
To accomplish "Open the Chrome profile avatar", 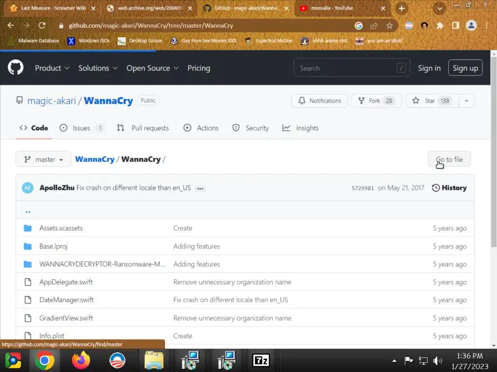I will (471, 25).
